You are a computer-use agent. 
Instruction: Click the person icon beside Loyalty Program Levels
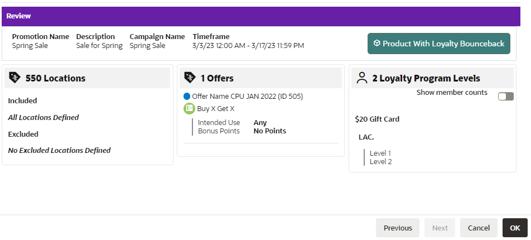362,78
